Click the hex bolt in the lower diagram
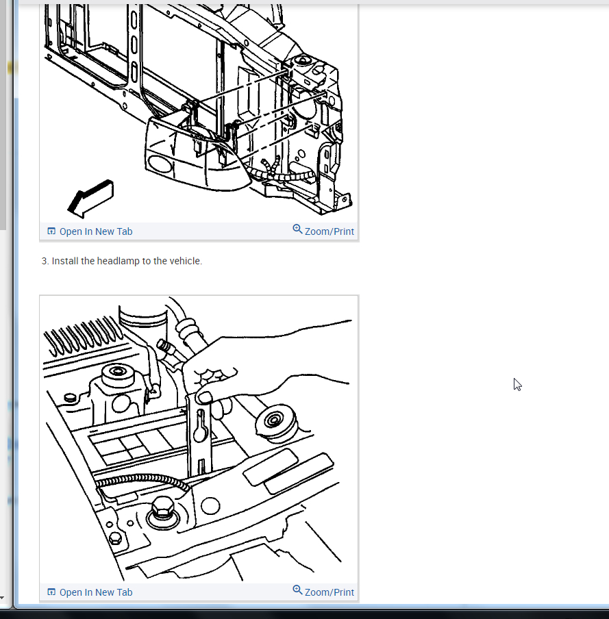Viewport: 609px width, 619px height. click(162, 508)
